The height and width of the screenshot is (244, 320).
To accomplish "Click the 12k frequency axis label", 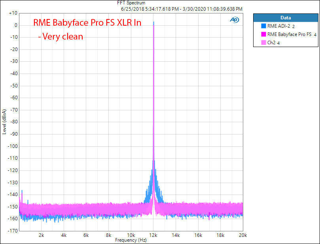I will pos(153,235).
